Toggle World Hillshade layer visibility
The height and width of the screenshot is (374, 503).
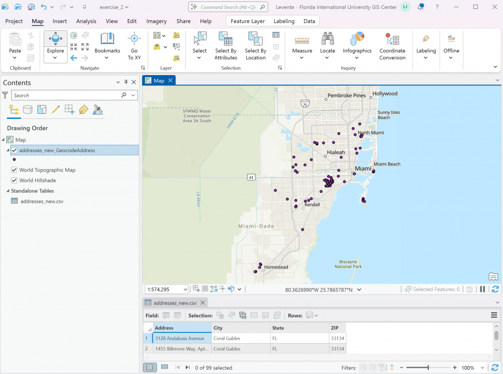pos(14,180)
